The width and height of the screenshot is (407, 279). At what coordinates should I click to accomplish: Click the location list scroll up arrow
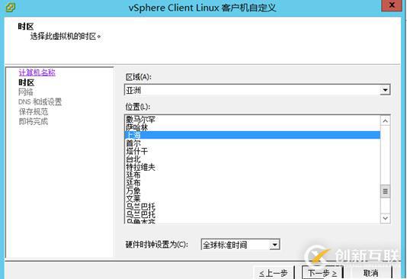point(385,121)
